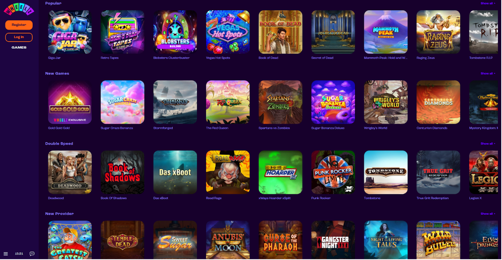502x260 pixels.
Task: Launch the Book of Dead game
Action: [280, 32]
